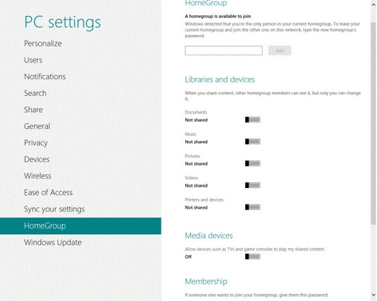The height and width of the screenshot is (301, 377).
Task: Toggle Printers and devices sharing switch
Action: pos(252,207)
